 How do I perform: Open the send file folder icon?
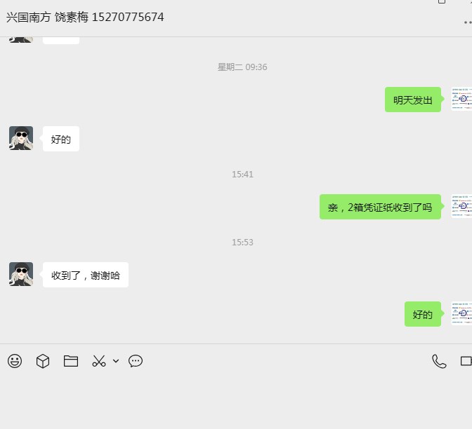tap(71, 361)
